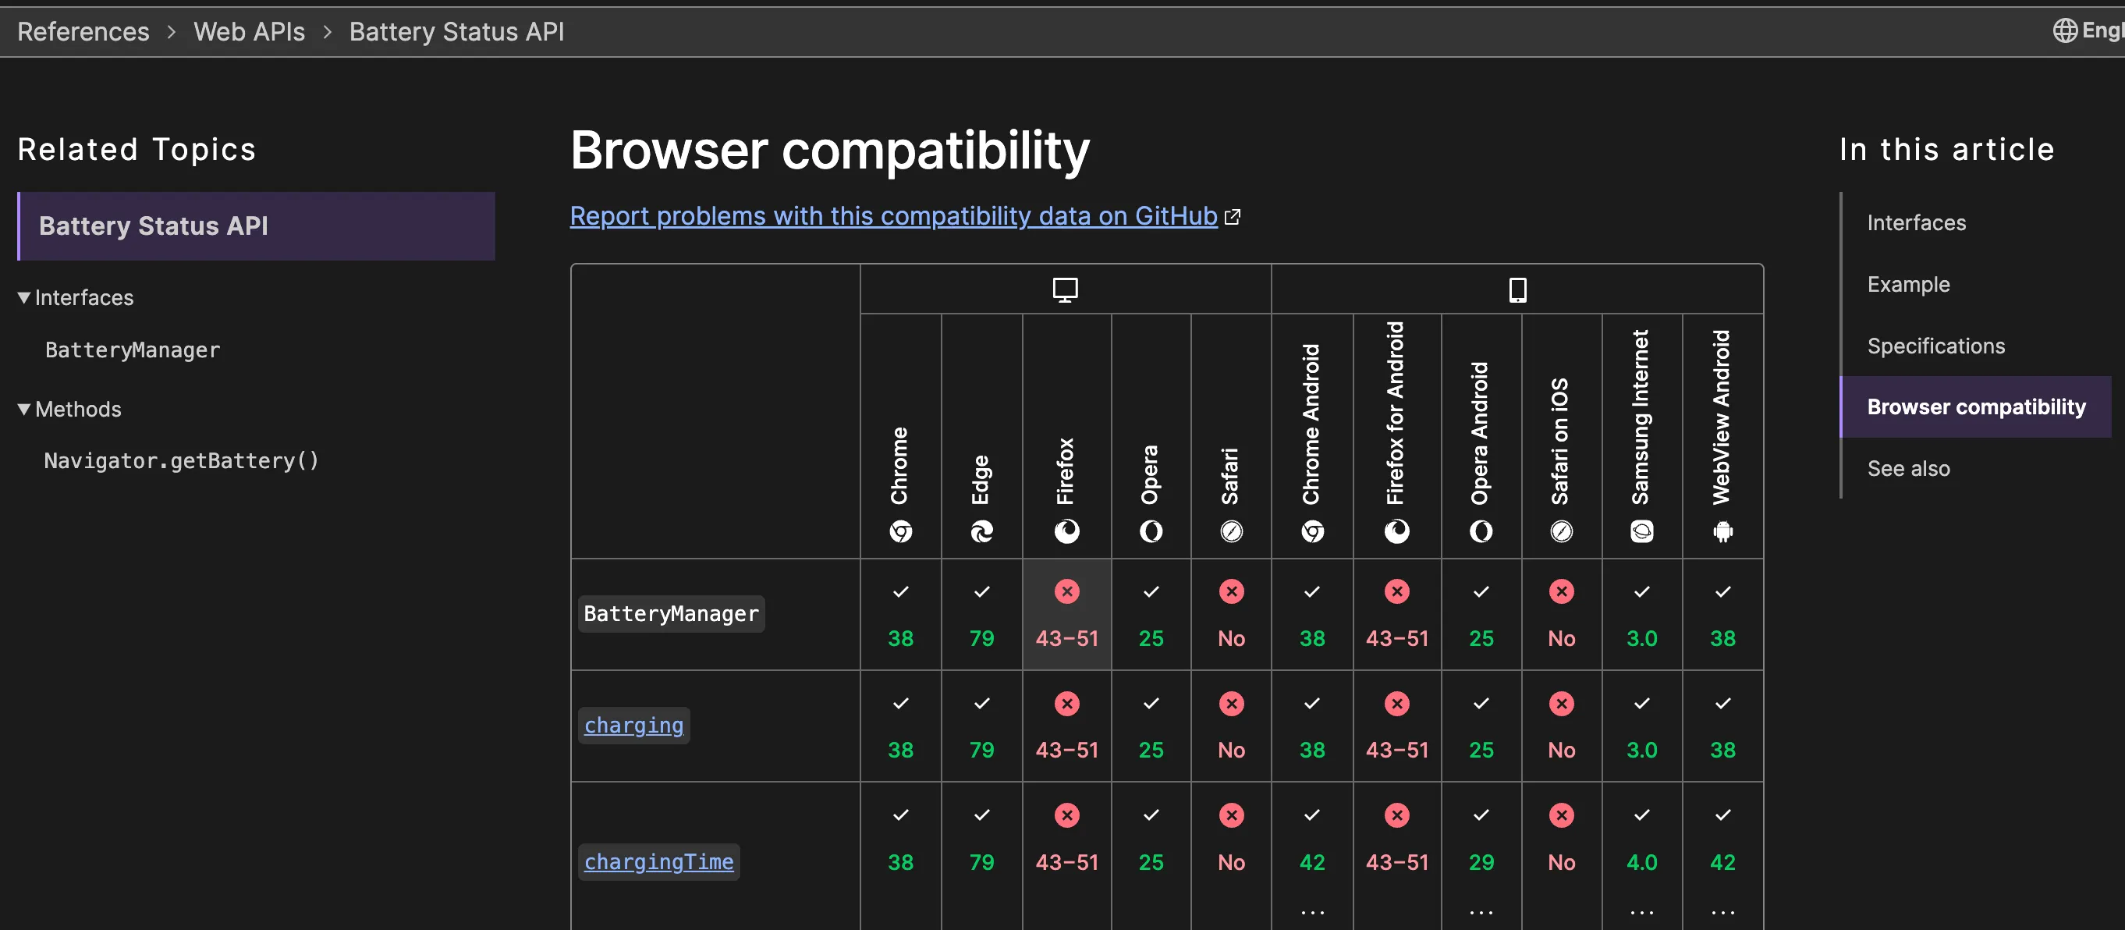Click the Opera desktop logo icon
This screenshot has width=2125, height=930.
click(x=1151, y=531)
